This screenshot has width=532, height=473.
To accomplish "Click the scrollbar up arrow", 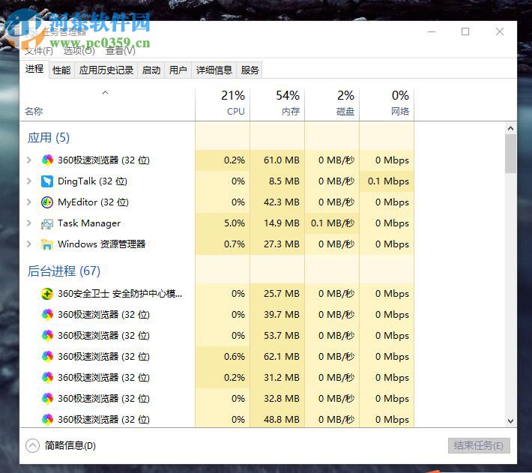I will 510,128.
